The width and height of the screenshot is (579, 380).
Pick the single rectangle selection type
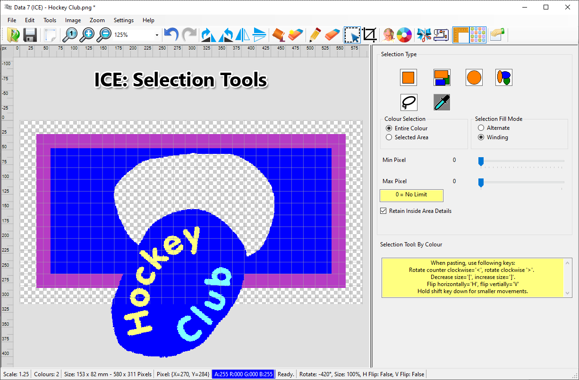click(x=409, y=77)
